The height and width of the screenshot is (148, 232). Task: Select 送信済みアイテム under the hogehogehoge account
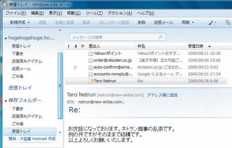pos(27,61)
